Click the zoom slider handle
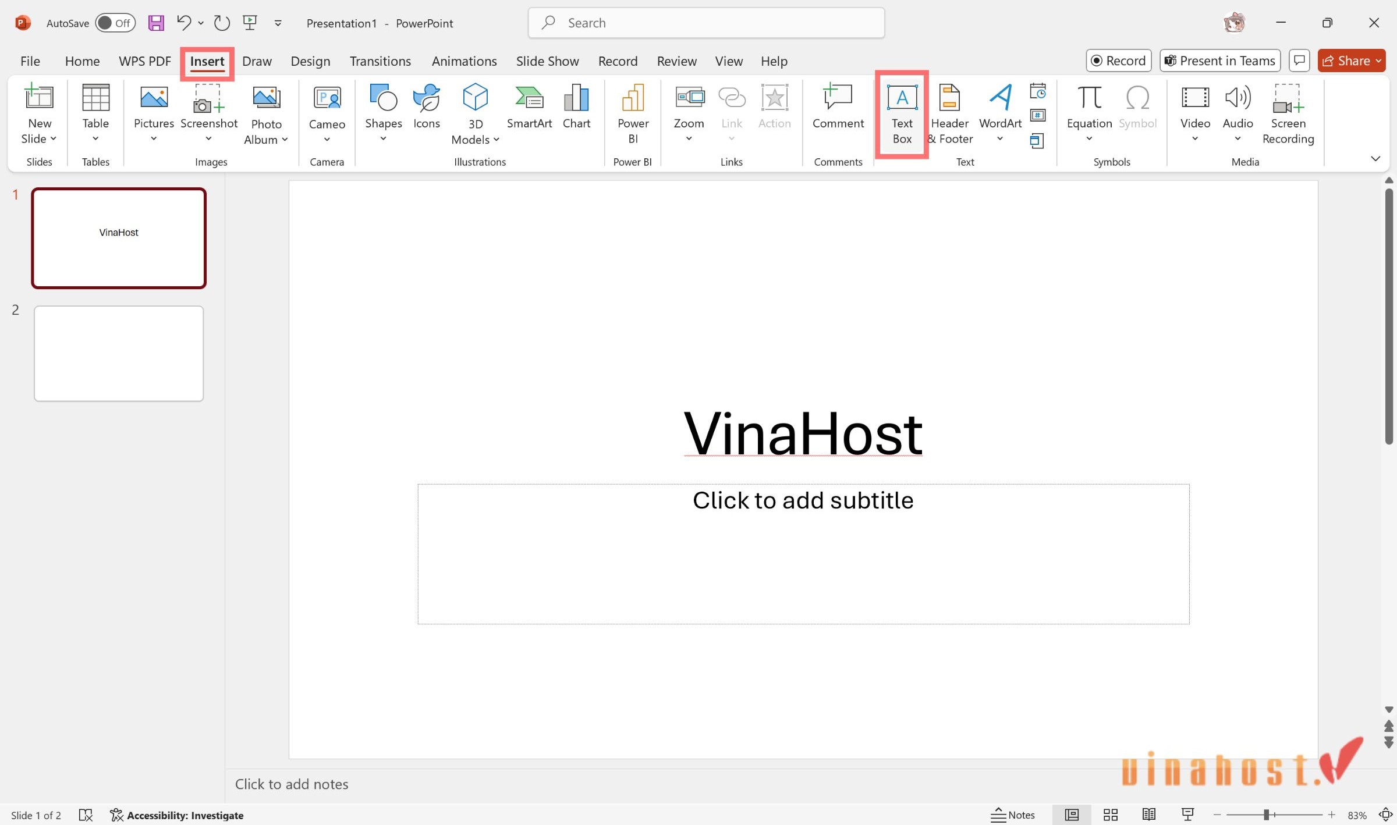Image resolution: width=1397 pixels, height=825 pixels. (1266, 815)
